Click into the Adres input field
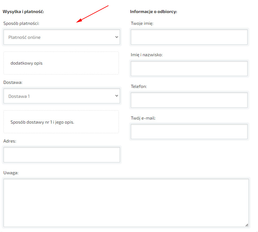 click(x=61, y=155)
